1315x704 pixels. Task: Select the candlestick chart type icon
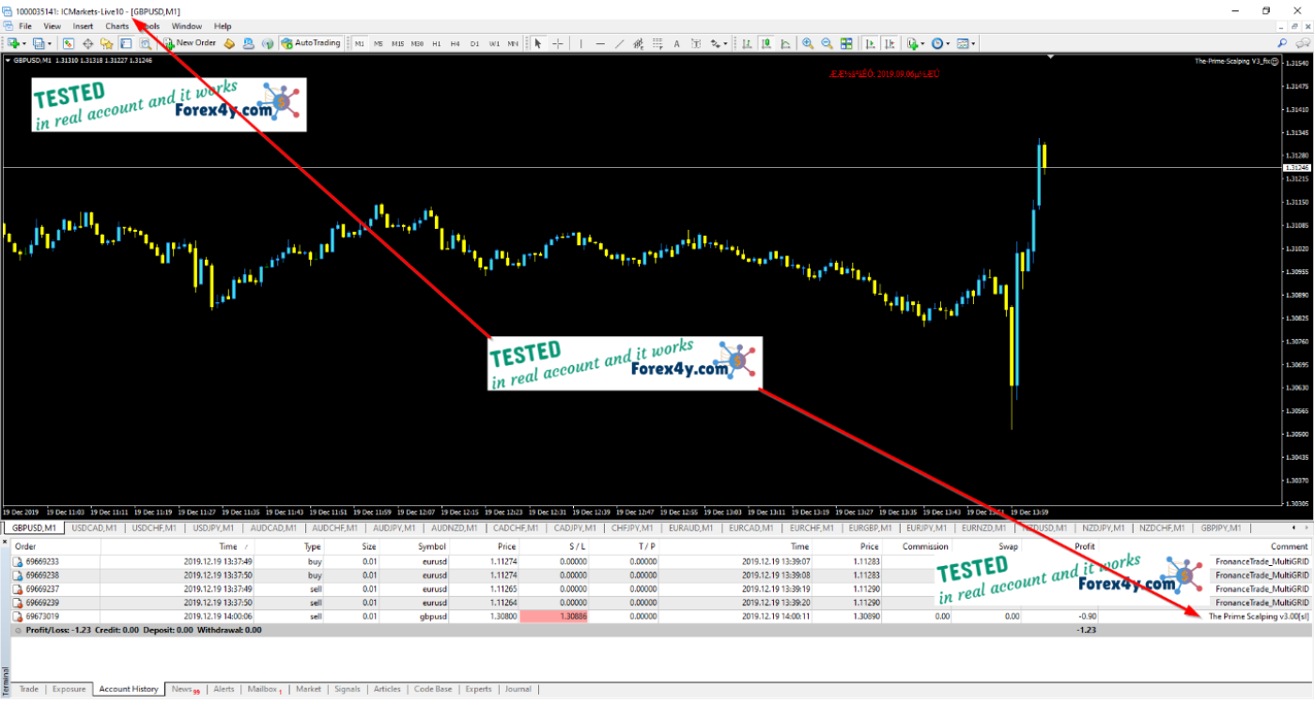point(766,43)
